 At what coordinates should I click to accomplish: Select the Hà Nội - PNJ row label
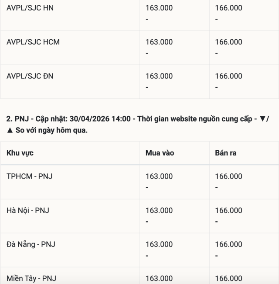pos(28,210)
